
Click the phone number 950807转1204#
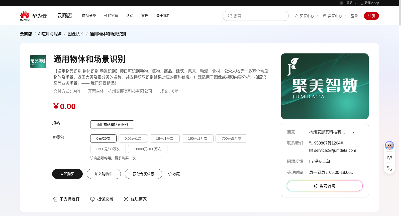328,143
